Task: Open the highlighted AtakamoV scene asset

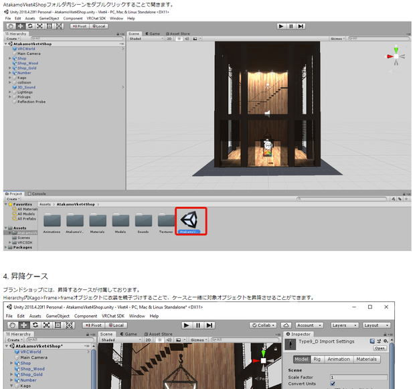Action: click(191, 222)
